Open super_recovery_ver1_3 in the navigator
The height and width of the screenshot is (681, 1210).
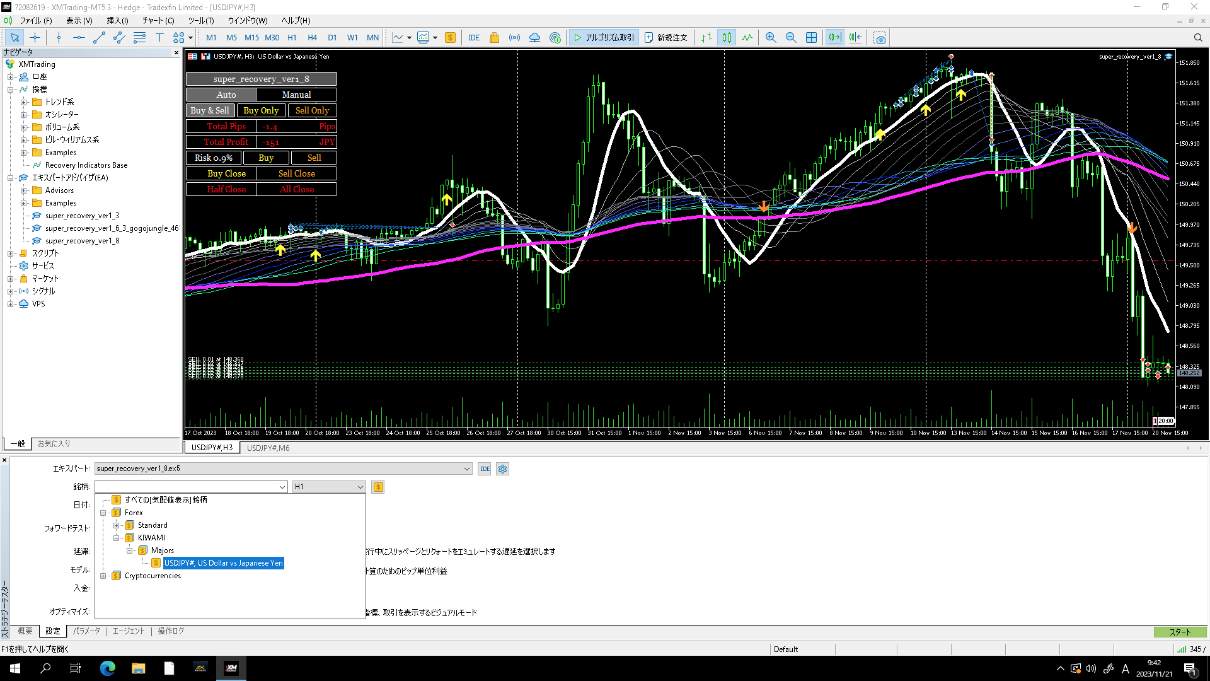(x=82, y=216)
